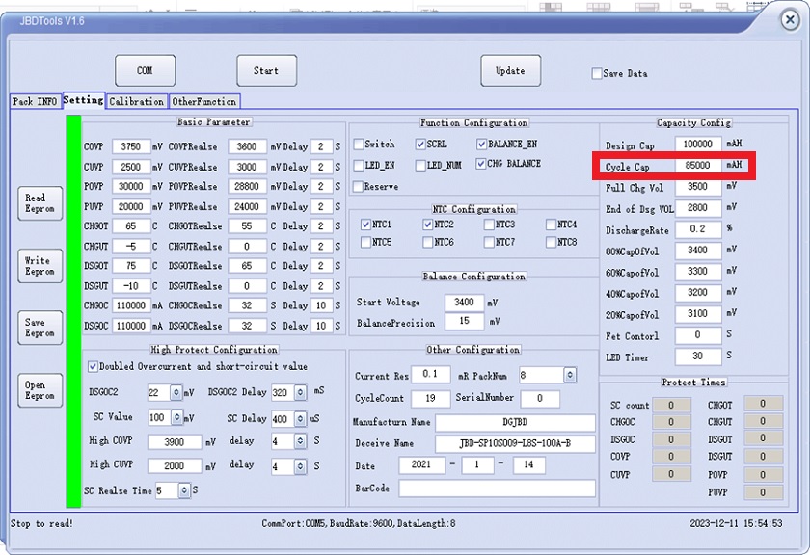Screen dimensions: 810x555
Task: Click the CycleCount input field
Action: (430, 399)
